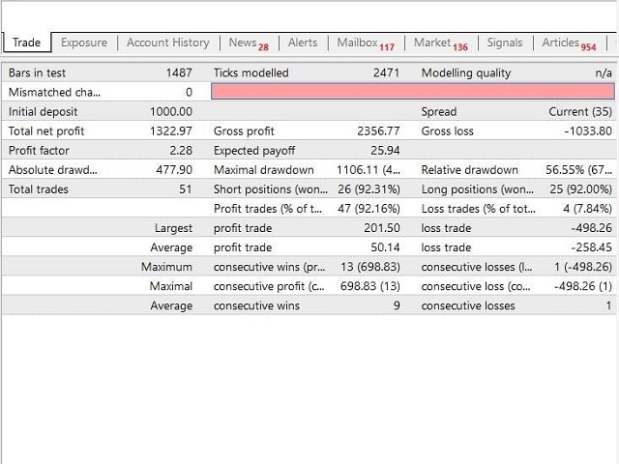Click the Relative drawdown value 56.55%
Image resolution: width=619 pixels, height=464 pixels.
578,170
